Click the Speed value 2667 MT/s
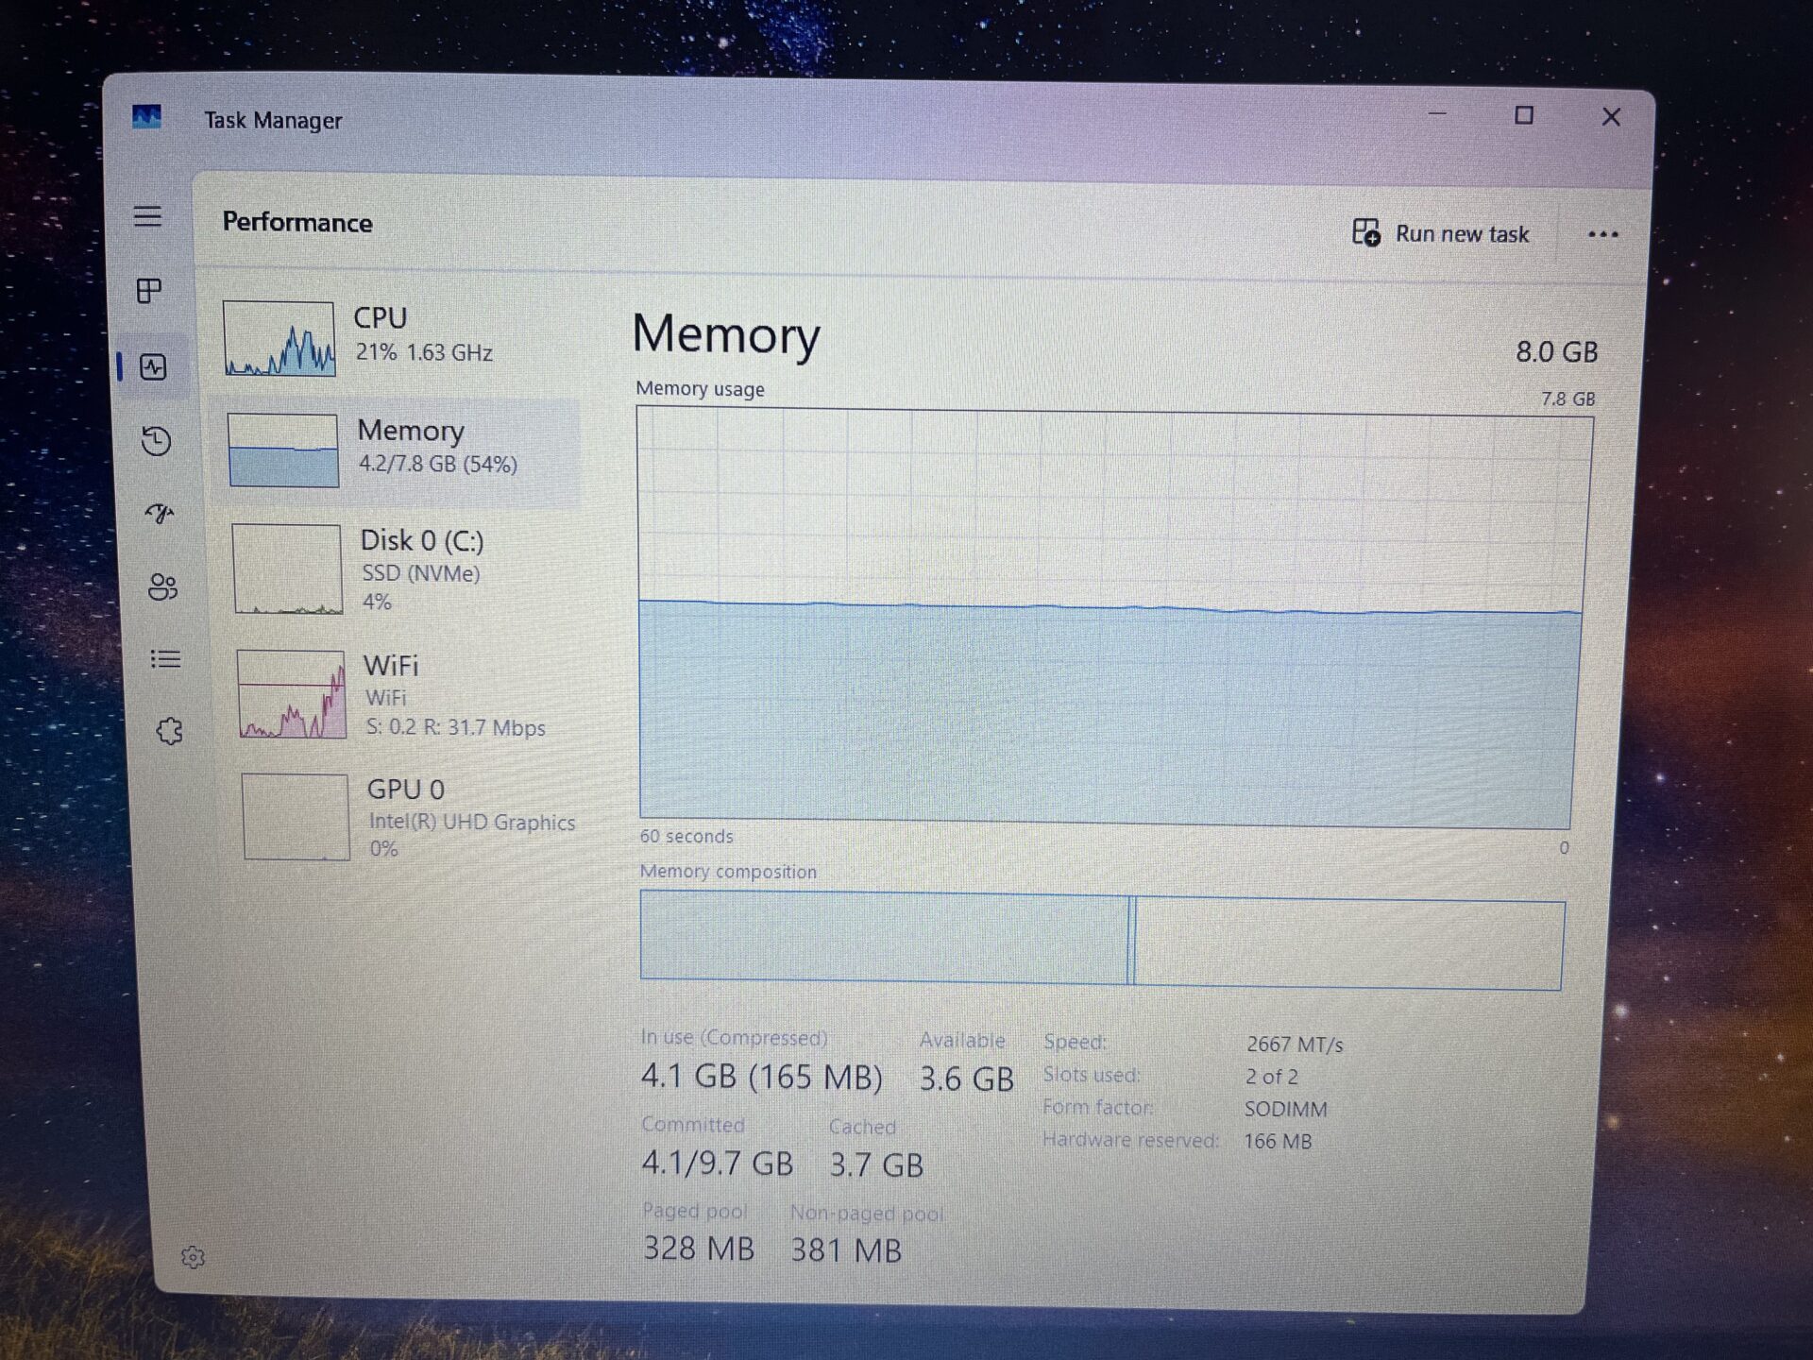1813x1360 pixels. click(x=1294, y=1045)
